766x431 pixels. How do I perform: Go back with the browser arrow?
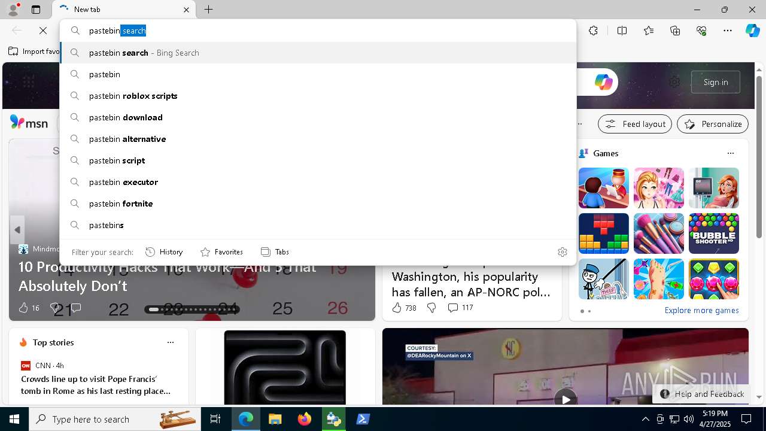coord(17,31)
